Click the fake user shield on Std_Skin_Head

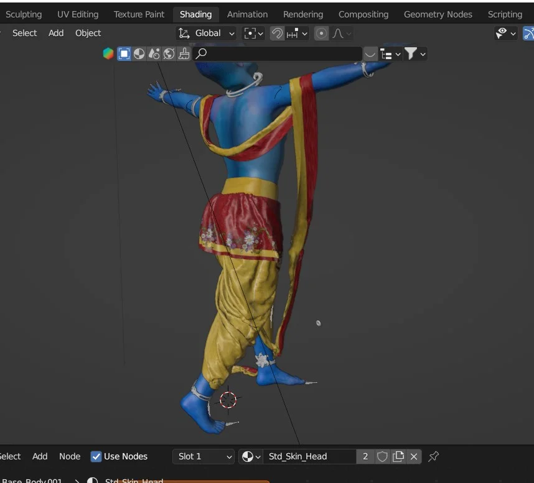(382, 456)
